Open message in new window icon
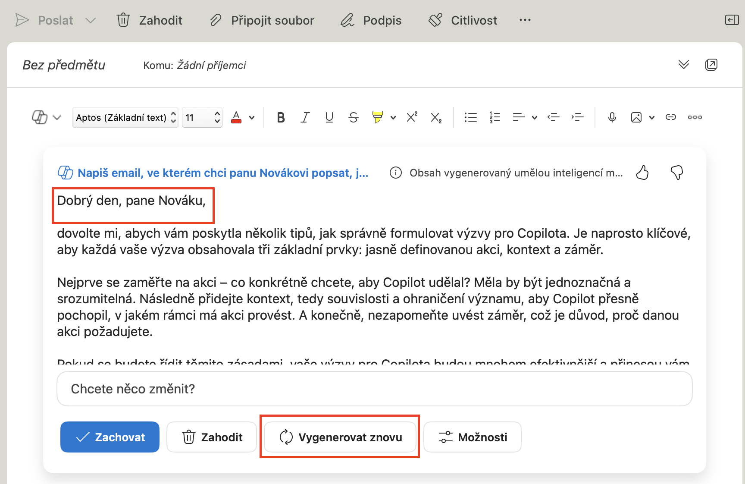Screen dimensions: 745x484 (x=711, y=65)
